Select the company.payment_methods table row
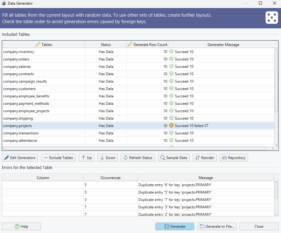281x233 pixels. point(138,104)
